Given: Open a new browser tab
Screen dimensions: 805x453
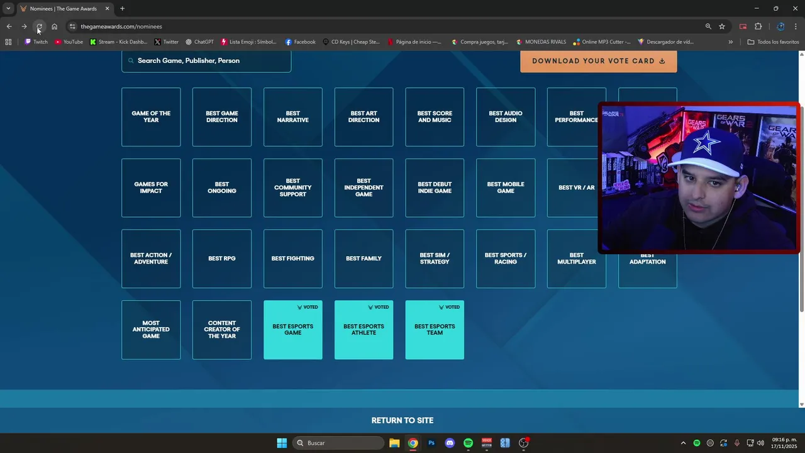Looking at the screenshot, I should pyautogui.click(x=122, y=9).
